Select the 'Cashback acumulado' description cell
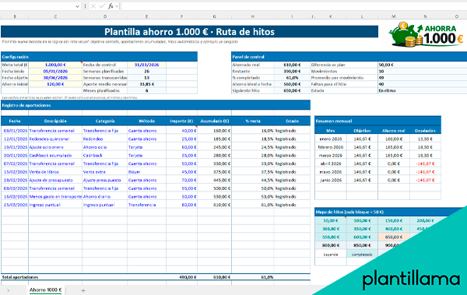The height and width of the screenshot is (295, 467). click(x=55, y=156)
